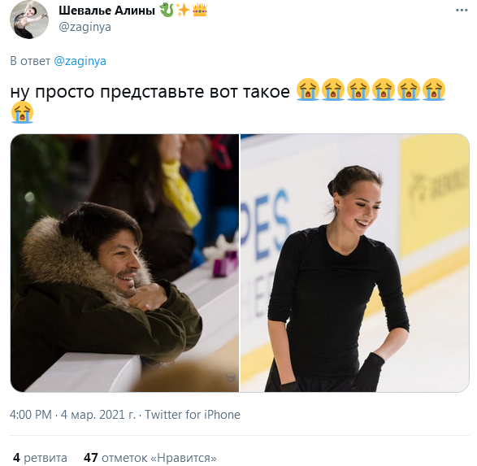The width and height of the screenshot is (477, 466).
Task: Open the tweet's more options menu
Action: 462,11
